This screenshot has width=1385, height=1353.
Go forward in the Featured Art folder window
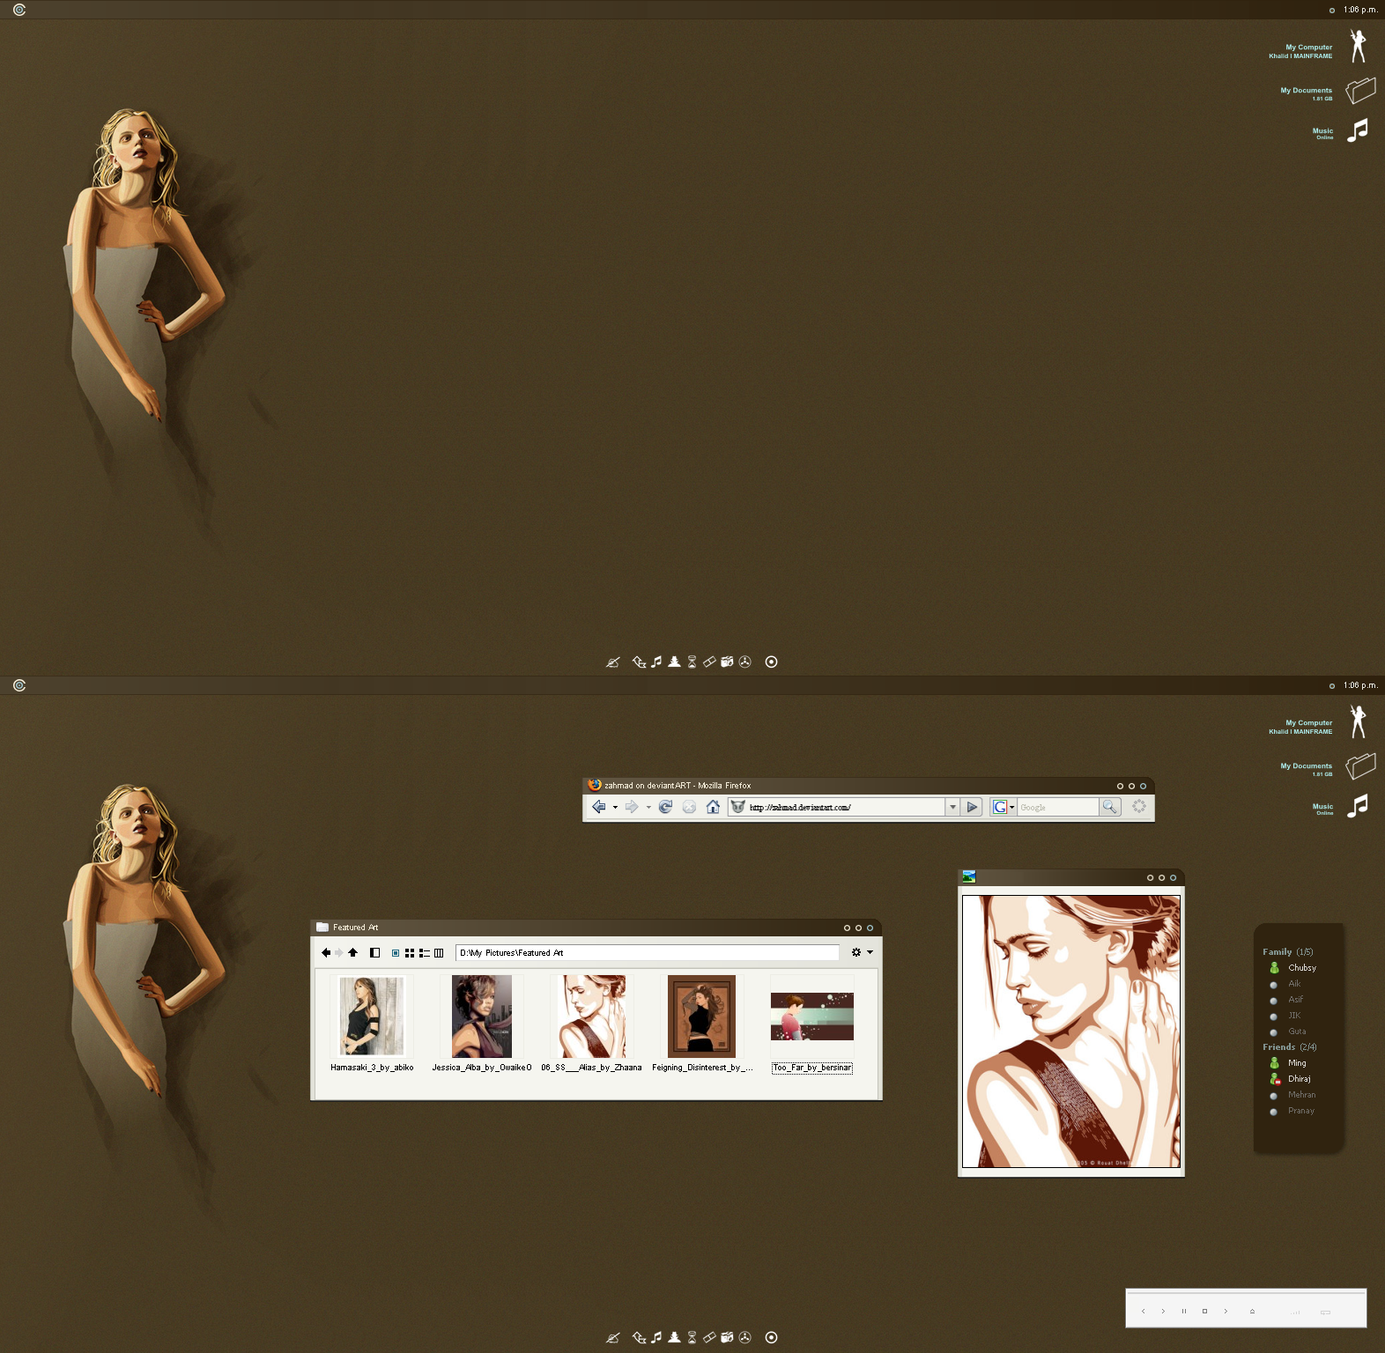(x=339, y=952)
